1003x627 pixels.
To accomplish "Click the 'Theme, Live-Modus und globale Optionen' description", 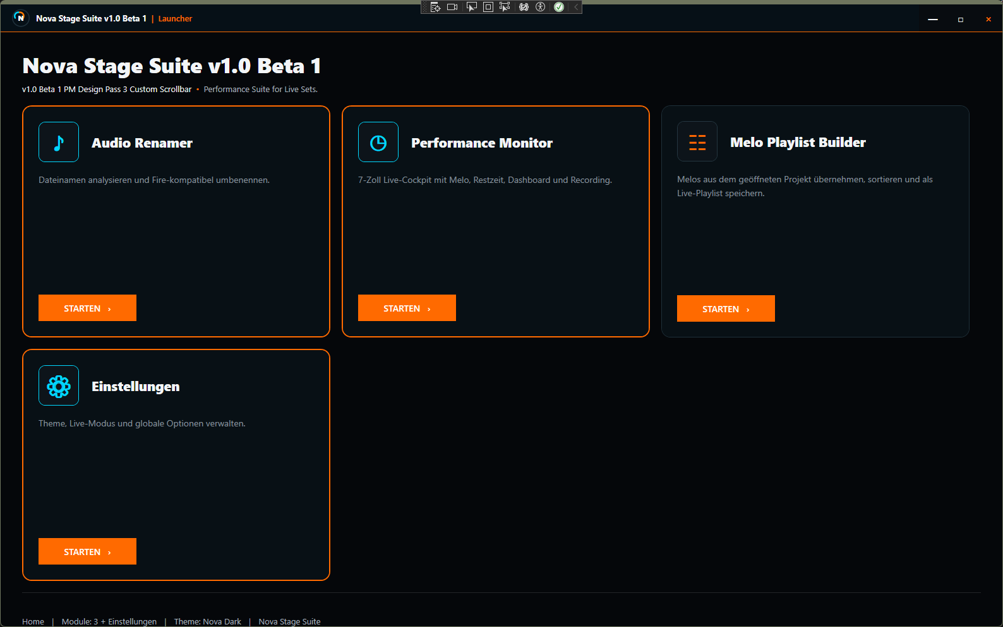I will pyautogui.click(x=142, y=423).
